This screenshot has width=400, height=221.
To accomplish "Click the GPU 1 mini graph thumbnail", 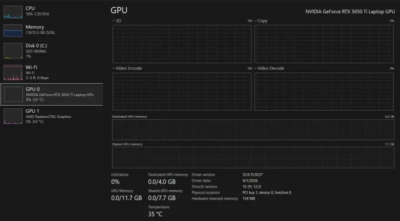I will [13, 116].
